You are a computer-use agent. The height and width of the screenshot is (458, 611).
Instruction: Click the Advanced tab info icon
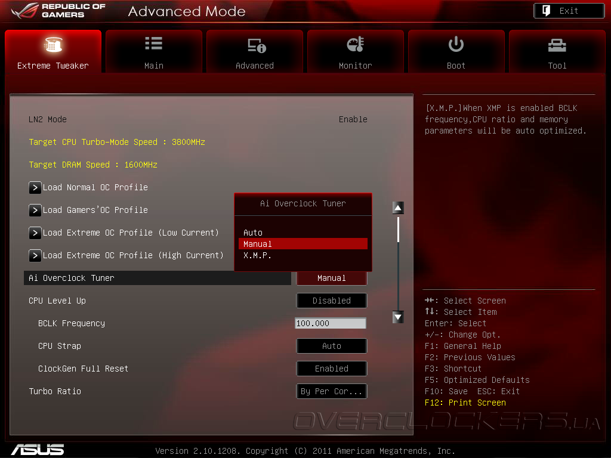(257, 45)
